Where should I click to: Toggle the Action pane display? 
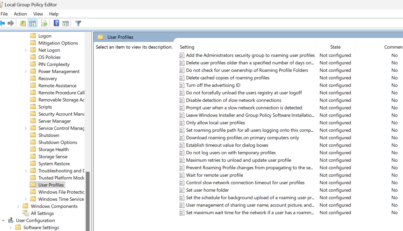pos(66,23)
